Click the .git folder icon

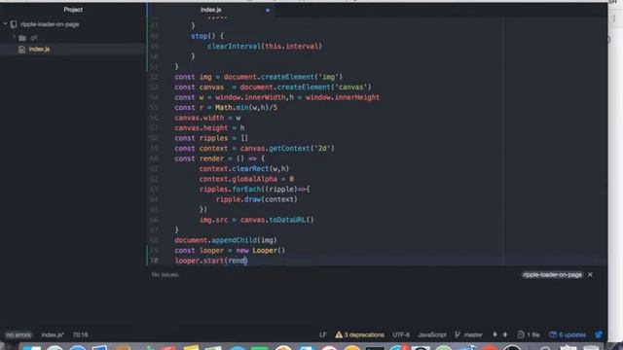coord(22,38)
